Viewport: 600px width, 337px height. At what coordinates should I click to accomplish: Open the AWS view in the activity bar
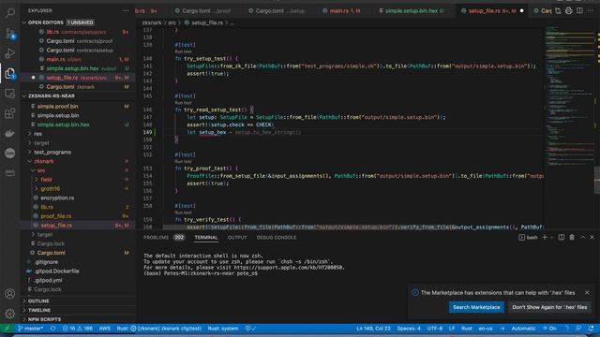(x=10, y=172)
